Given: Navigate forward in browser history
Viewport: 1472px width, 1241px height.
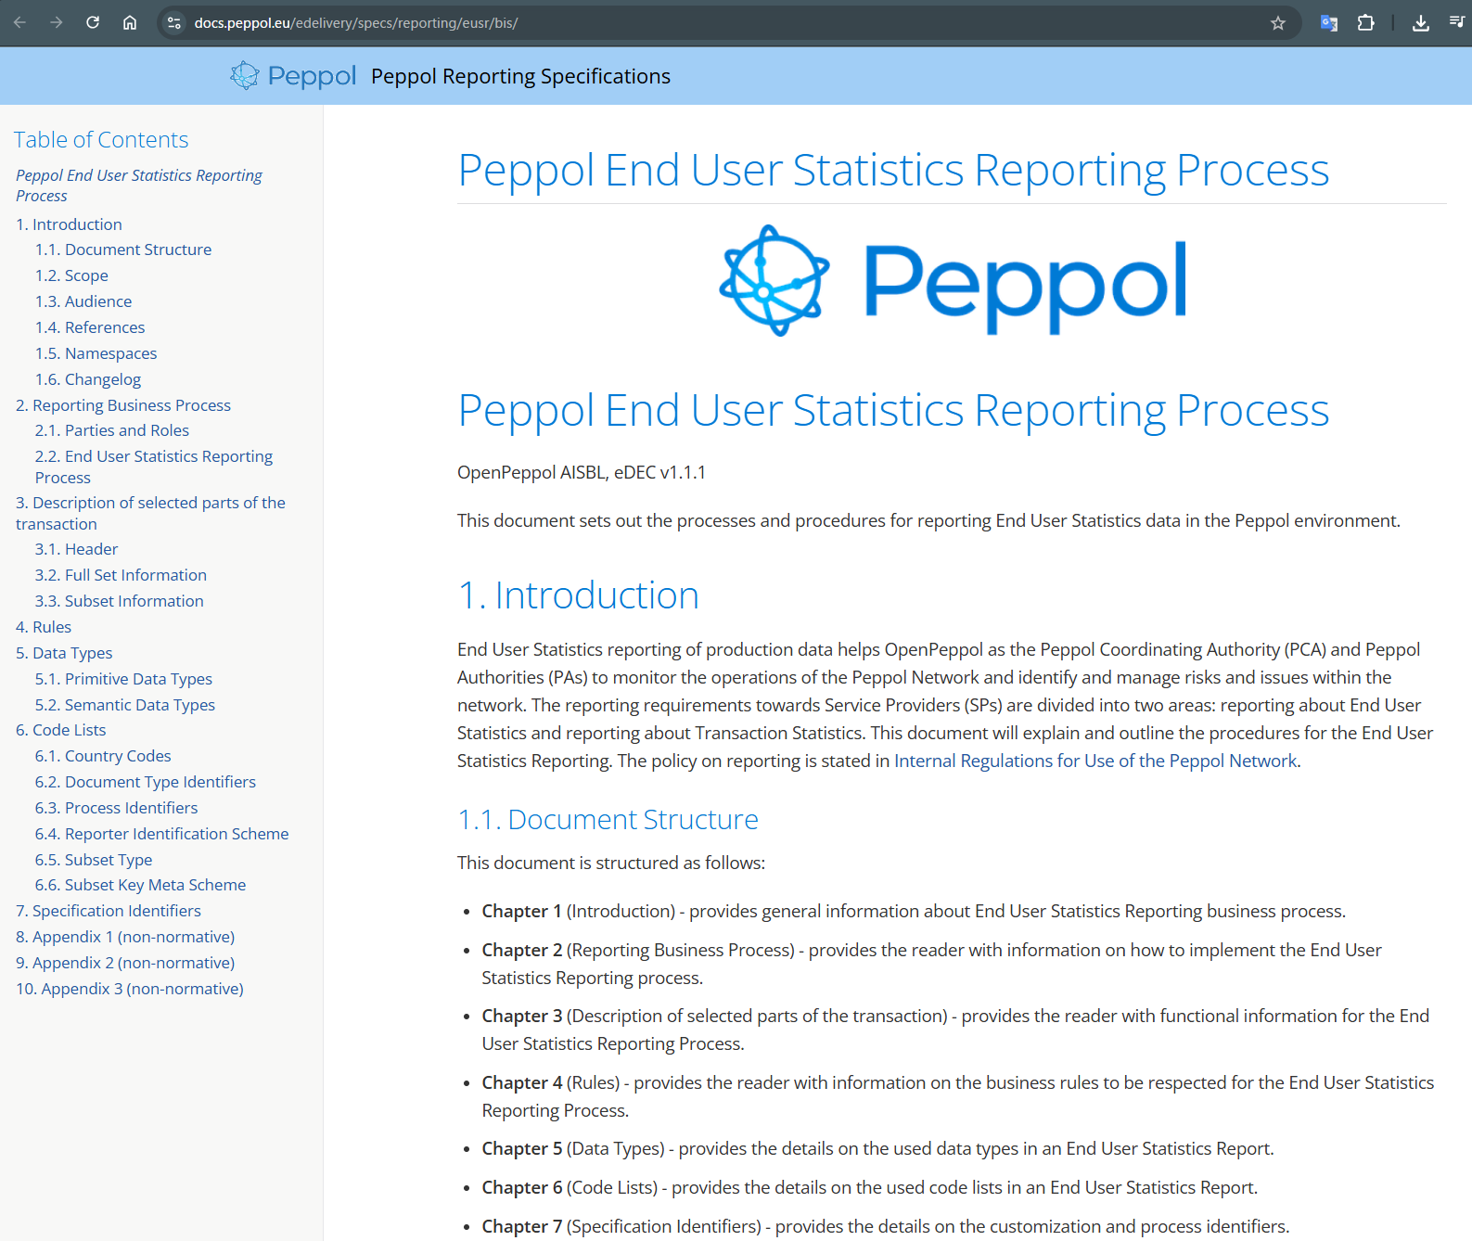Looking at the screenshot, I should click(x=56, y=22).
